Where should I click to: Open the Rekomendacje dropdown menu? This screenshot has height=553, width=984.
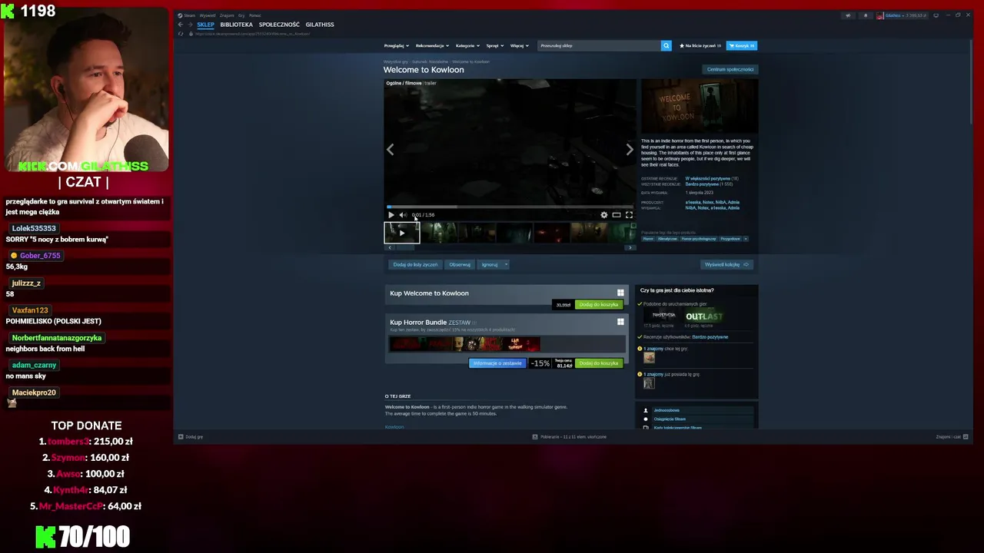(431, 45)
